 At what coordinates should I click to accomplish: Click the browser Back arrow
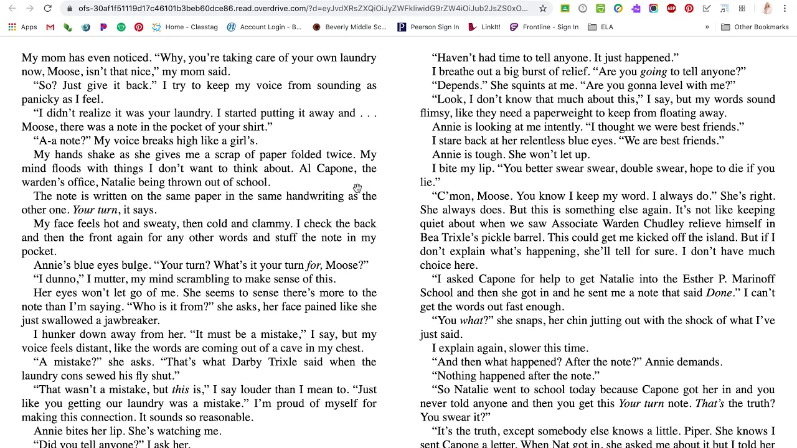click(12, 8)
